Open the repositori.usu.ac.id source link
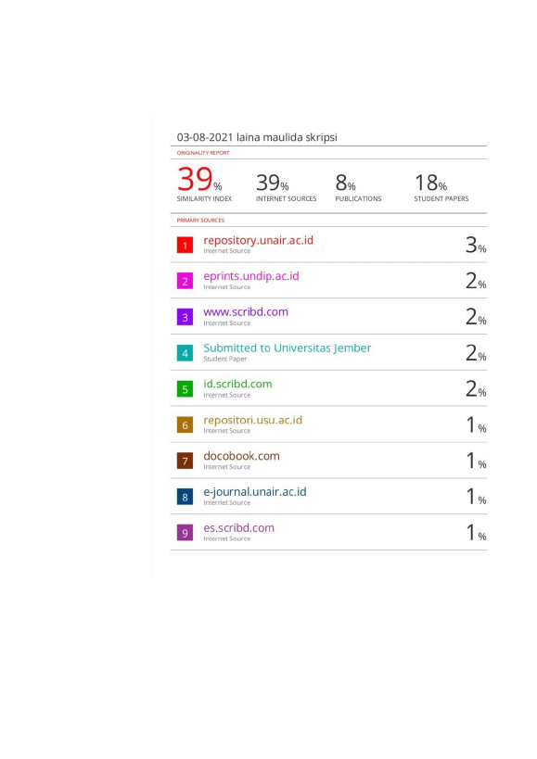 point(252,420)
